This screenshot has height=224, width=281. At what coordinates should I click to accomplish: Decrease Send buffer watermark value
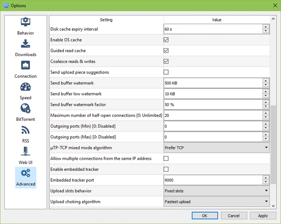[x=266, y=85]
